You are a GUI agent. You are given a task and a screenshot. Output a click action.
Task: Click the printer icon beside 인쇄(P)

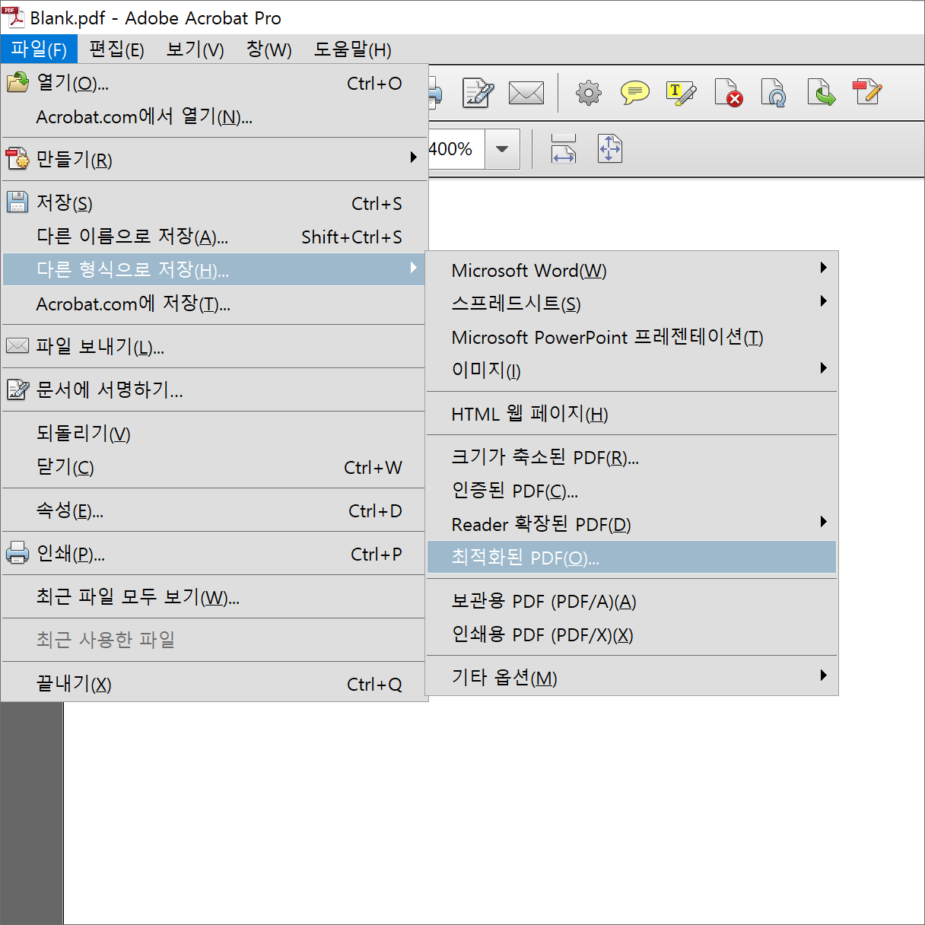click(17, 553)
